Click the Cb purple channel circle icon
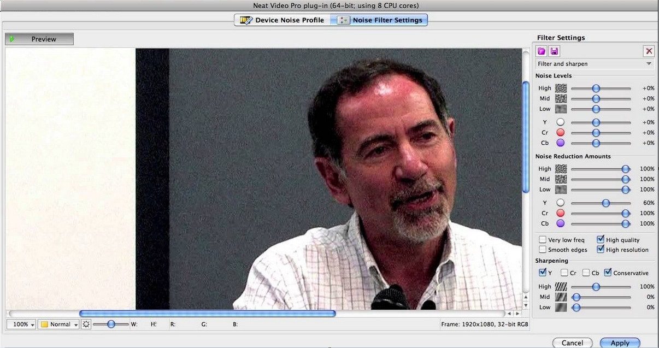 pyautogui.click(x=560, y=143)
